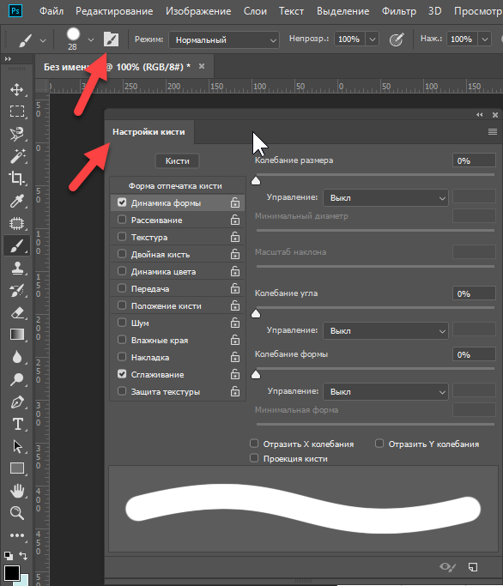Uncheck the Сглаживание option
The width and height of the screenshot is (503, 586).
click(122, 374)
